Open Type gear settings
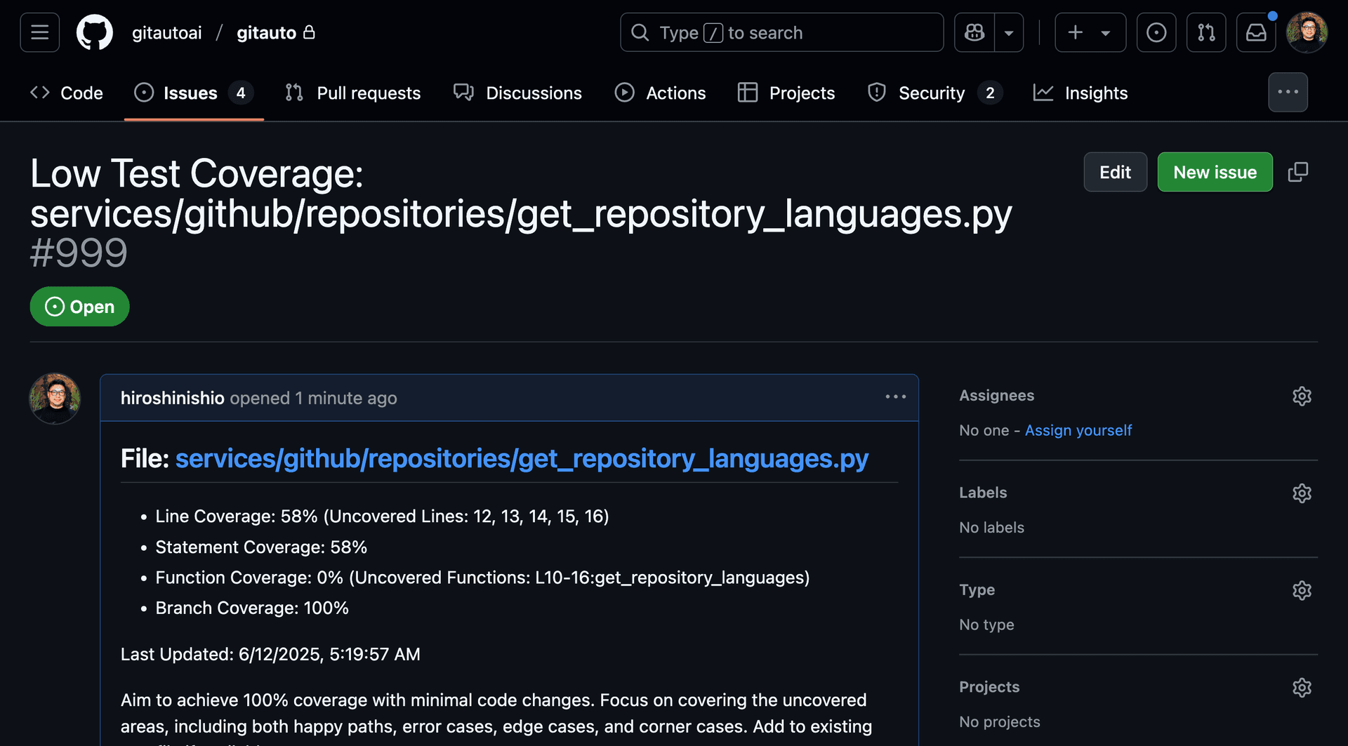Screen dimensions: 1348x746 (x=1302, y=590)
